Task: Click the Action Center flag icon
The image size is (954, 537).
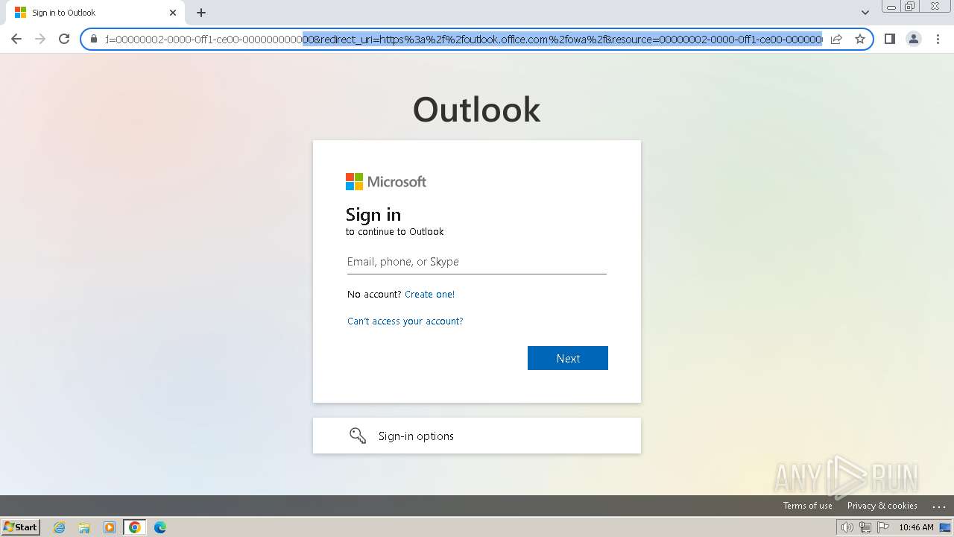Action: pyautogui.click(x=883, y=527)
